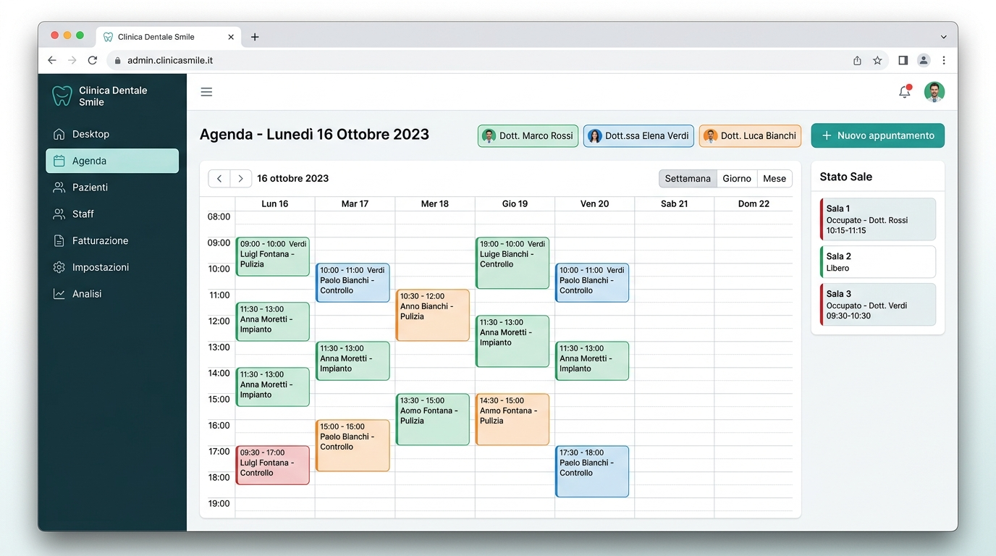Click the Analisi chart icon
Screen dimensions: 996x556
[59, 294]
